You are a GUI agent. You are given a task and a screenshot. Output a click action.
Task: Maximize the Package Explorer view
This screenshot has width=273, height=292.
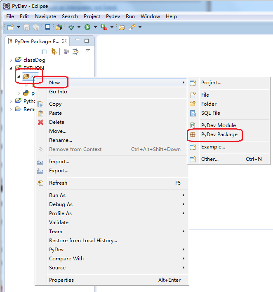[x=87, y=41]
